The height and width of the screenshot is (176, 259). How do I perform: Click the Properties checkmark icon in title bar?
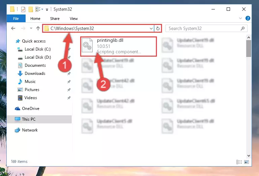23,9
